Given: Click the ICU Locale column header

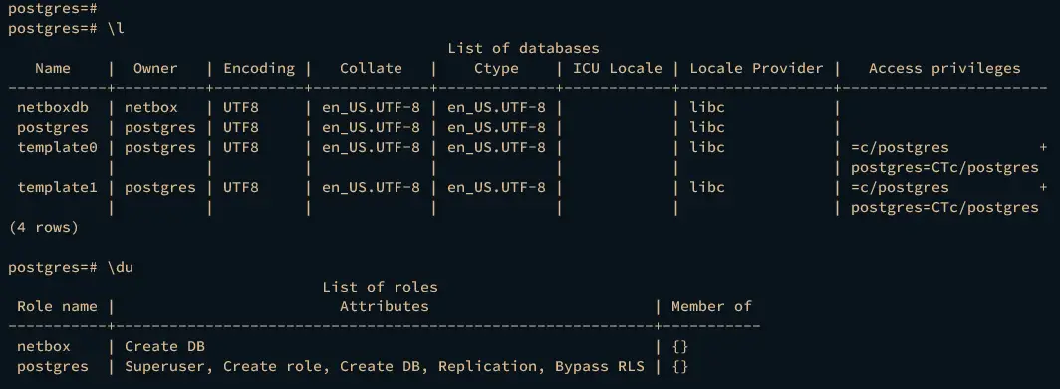Looking at the screenshot, I should pyautogui.click(x=618, y=68).
